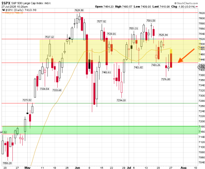
Task: Click the 10 date tick after Aug
Action: pyautogui.click(x=196, y=168)
